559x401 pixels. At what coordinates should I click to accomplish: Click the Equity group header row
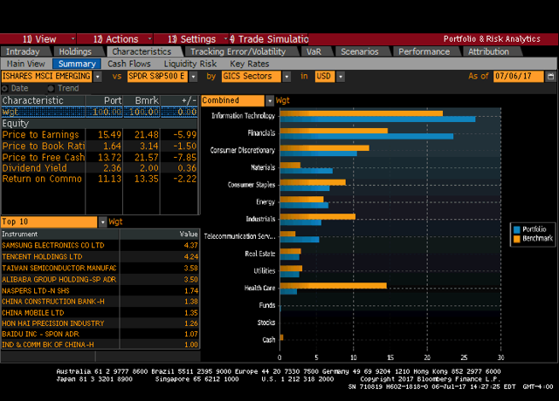pyautogui.click(x=100, y=124)
